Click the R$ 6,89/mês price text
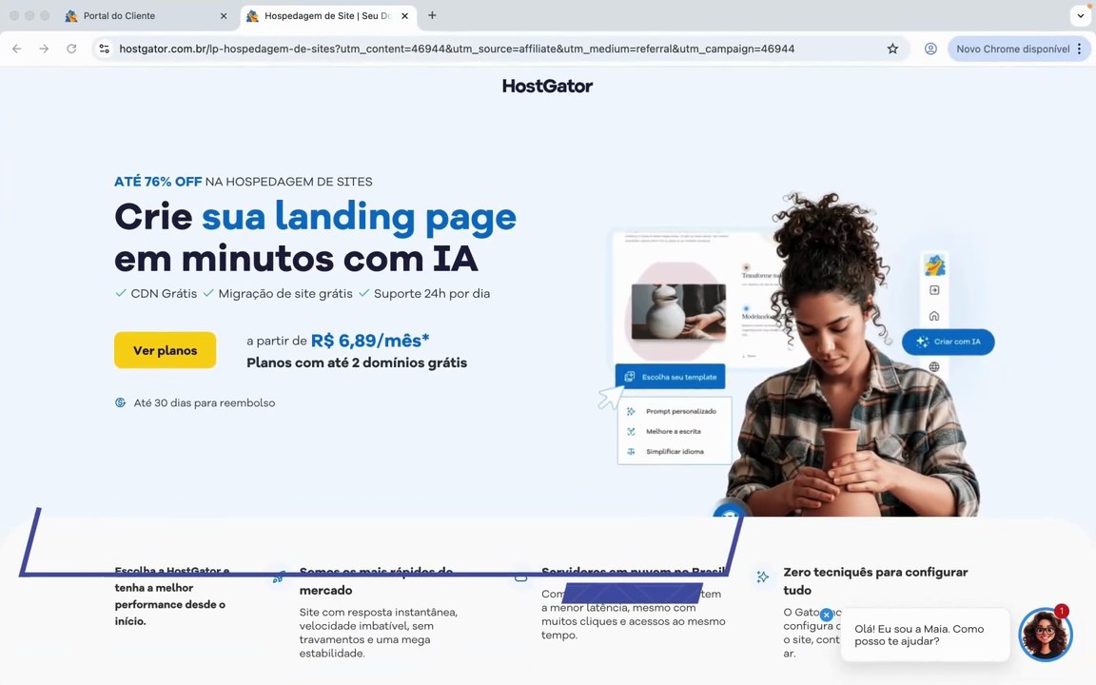The width and height of the screenshot is (1096, 685). (x=370, y=341)
